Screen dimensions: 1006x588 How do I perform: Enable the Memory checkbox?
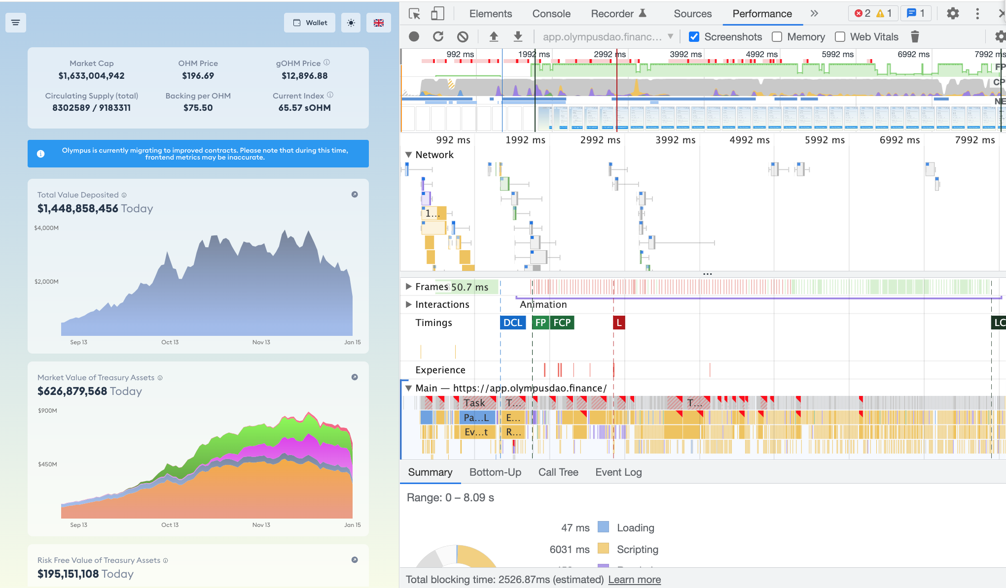[777, 36]
